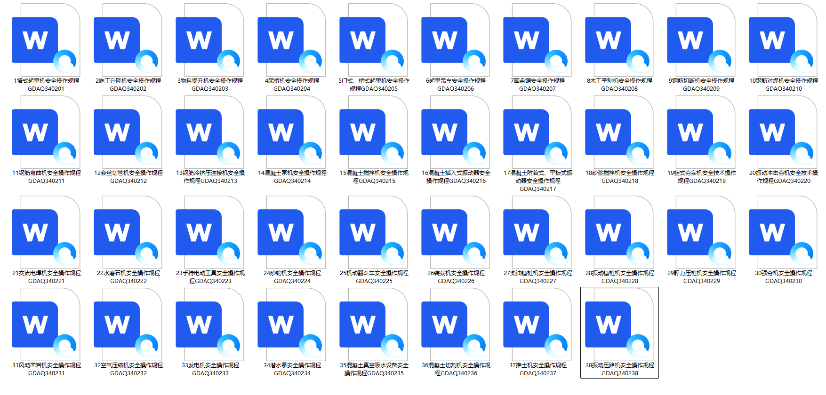This screenshot has height=395, width=826.
Task: Click the file name 29静力压桩机安全操作规程 GDAQ340229
Action: [702, 277]
